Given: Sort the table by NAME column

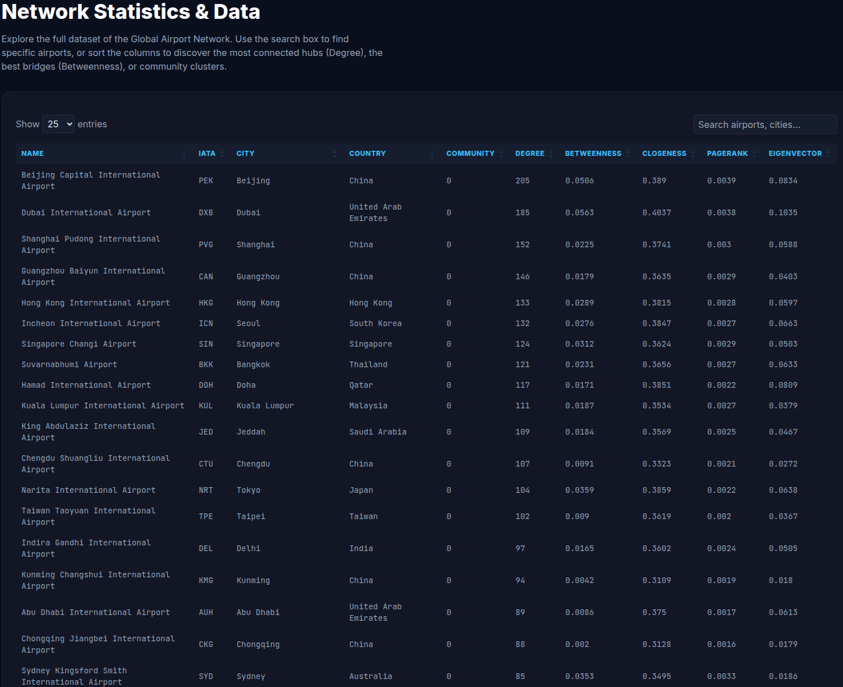Looking at the screenshot, I should [33, 153].
